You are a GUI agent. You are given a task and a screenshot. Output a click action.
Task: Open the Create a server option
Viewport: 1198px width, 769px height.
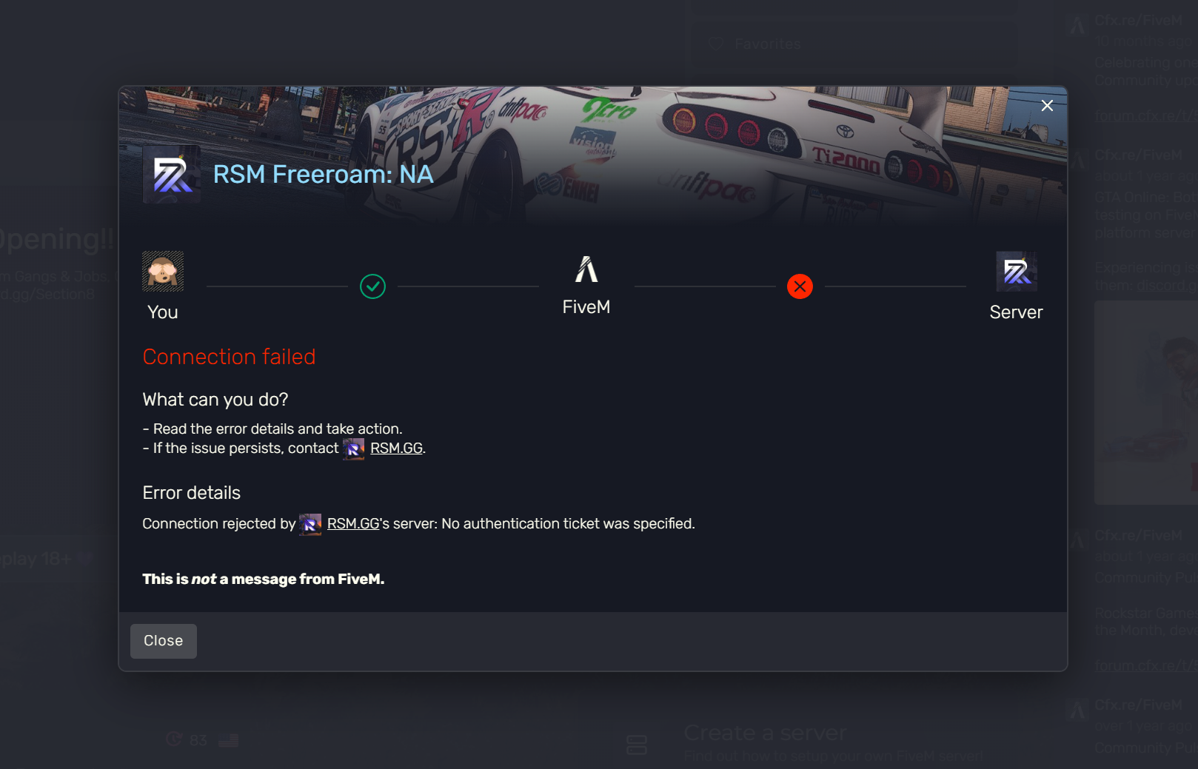tap(765, 733)
